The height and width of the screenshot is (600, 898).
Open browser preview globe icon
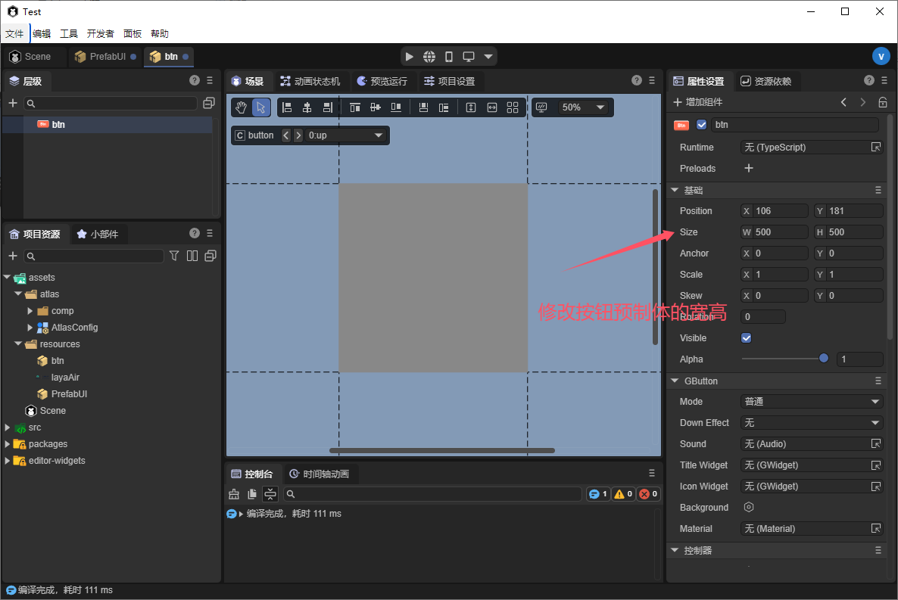tap(429, 57)
